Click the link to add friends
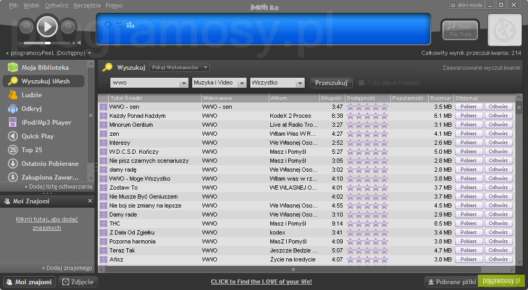 (x=47, y=223)
